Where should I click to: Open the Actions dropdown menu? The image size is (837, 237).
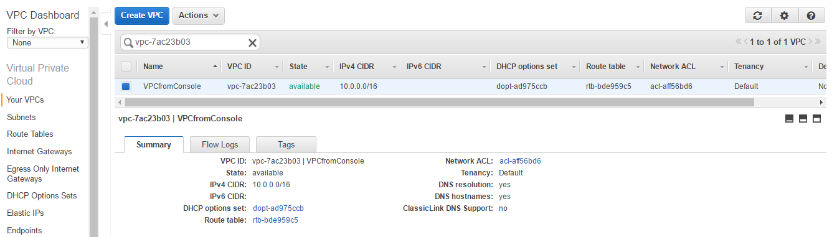coord(198,16)
